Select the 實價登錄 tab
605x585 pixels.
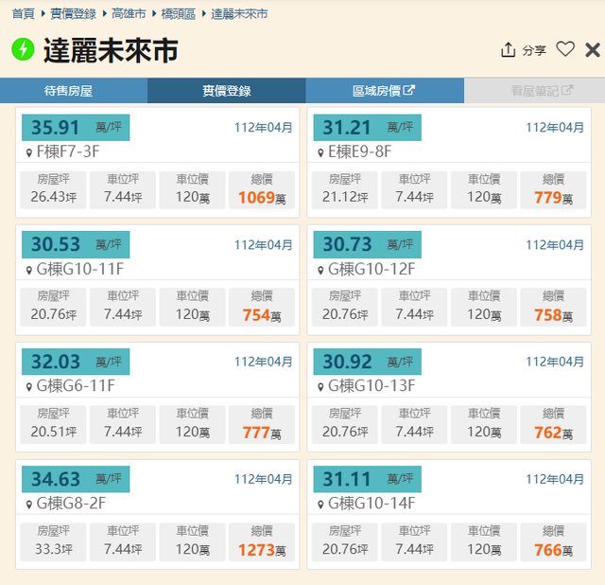click(226, 91)
